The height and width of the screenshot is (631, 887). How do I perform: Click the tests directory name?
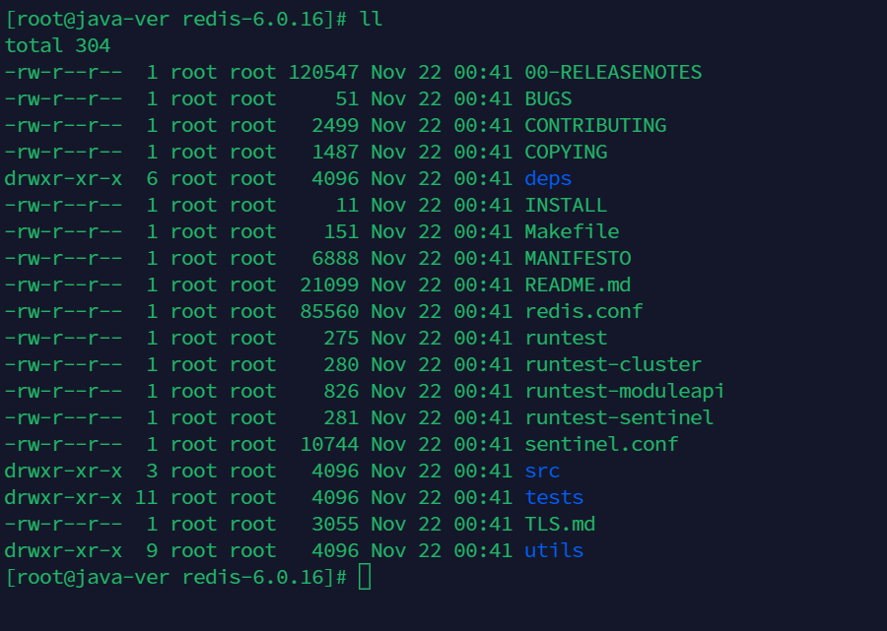coord(554,497)
